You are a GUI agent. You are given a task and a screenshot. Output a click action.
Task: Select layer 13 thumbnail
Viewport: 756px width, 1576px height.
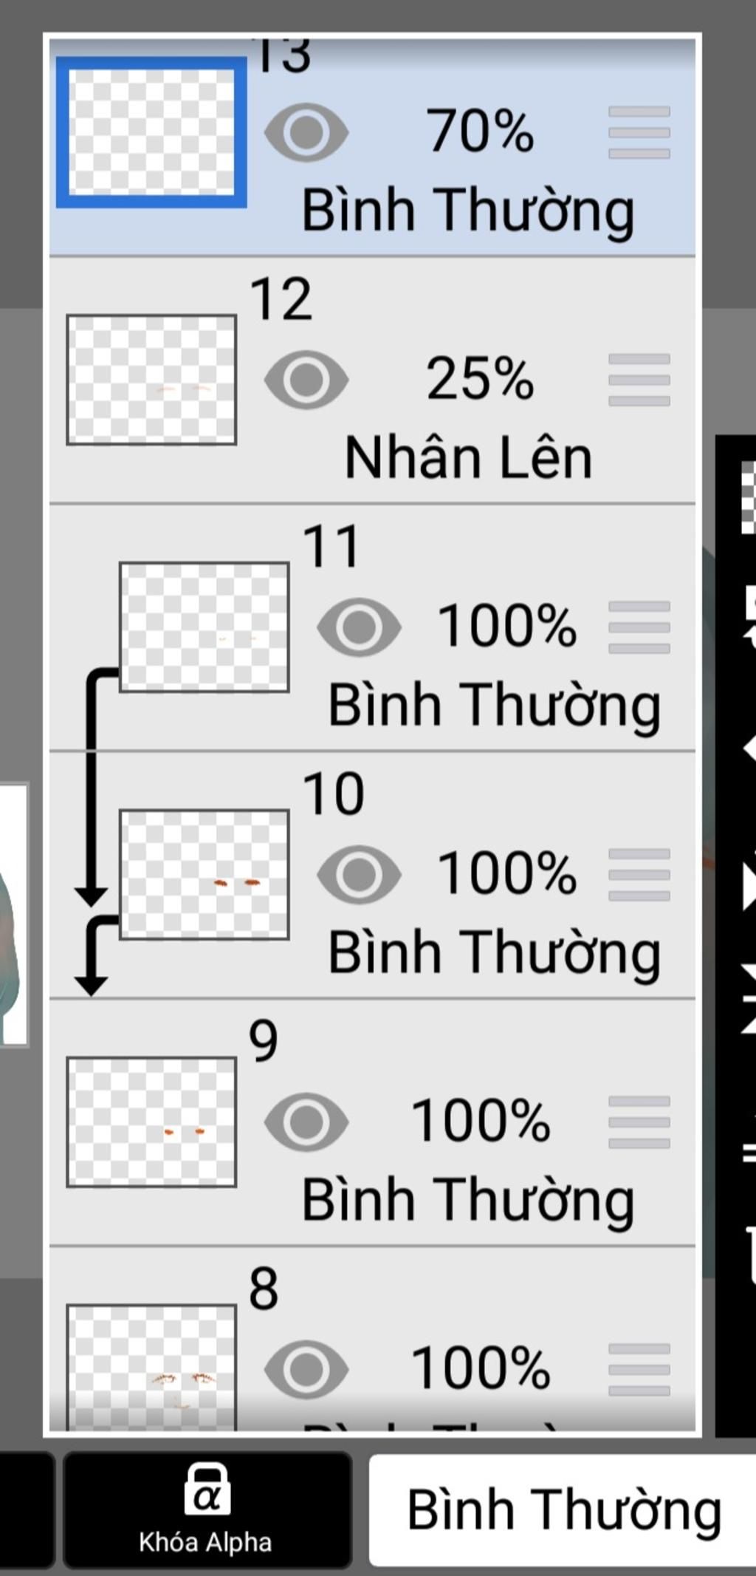click(151, 132)
